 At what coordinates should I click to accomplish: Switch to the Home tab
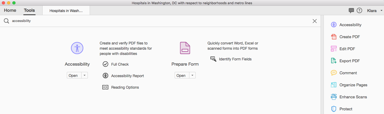tap(10, 10)
